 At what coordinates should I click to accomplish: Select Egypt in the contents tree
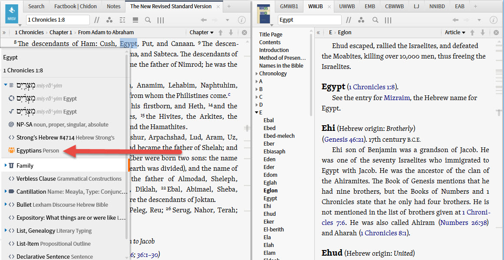click(x=270, y=198)
